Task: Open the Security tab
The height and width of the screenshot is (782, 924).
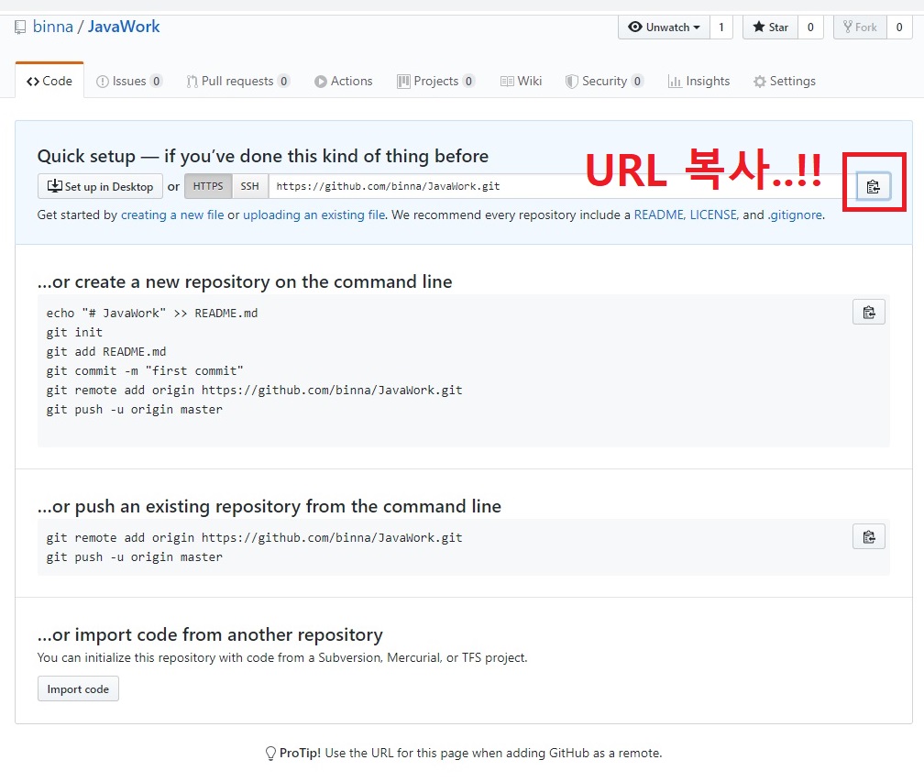Action: click(x=604, y=81)
